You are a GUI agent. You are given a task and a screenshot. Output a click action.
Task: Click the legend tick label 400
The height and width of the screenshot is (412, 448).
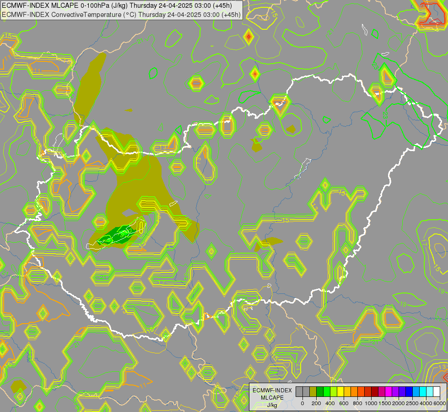click(x=330, y=403)
